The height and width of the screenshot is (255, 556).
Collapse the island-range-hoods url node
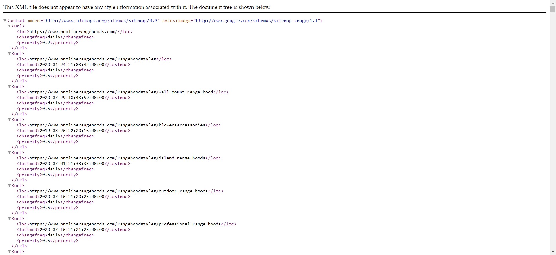click(x=10, y=153)
